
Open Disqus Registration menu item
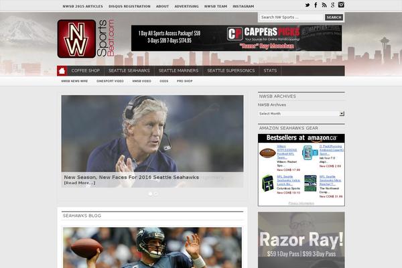click(129, 7)
